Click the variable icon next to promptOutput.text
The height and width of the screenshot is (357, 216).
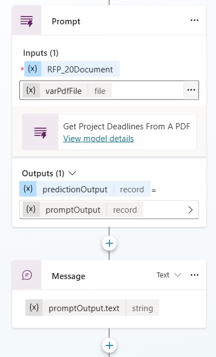click(x=34, y=308)
